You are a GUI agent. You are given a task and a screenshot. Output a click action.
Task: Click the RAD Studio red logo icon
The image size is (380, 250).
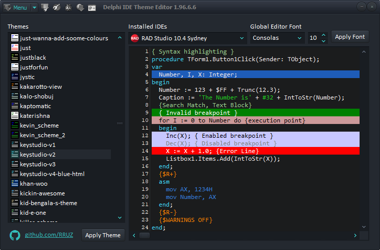135,38
